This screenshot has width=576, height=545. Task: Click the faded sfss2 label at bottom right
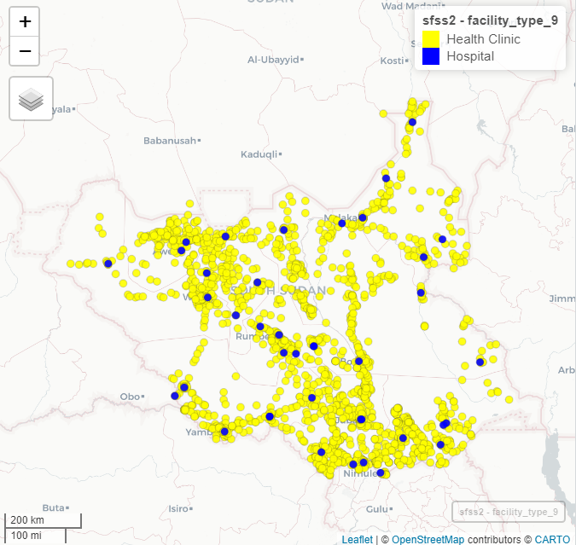tap(509, 512)
